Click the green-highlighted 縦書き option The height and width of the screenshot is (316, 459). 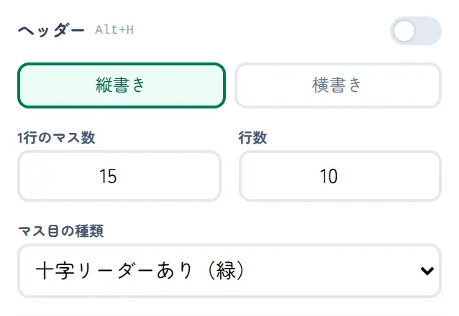tap(122, 85)
